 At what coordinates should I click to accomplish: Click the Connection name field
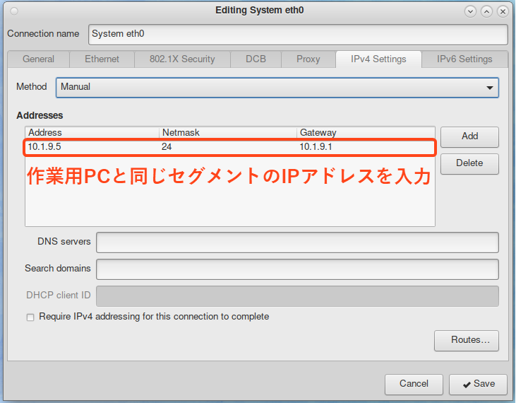pyautogui.click(x=298, y=34)
